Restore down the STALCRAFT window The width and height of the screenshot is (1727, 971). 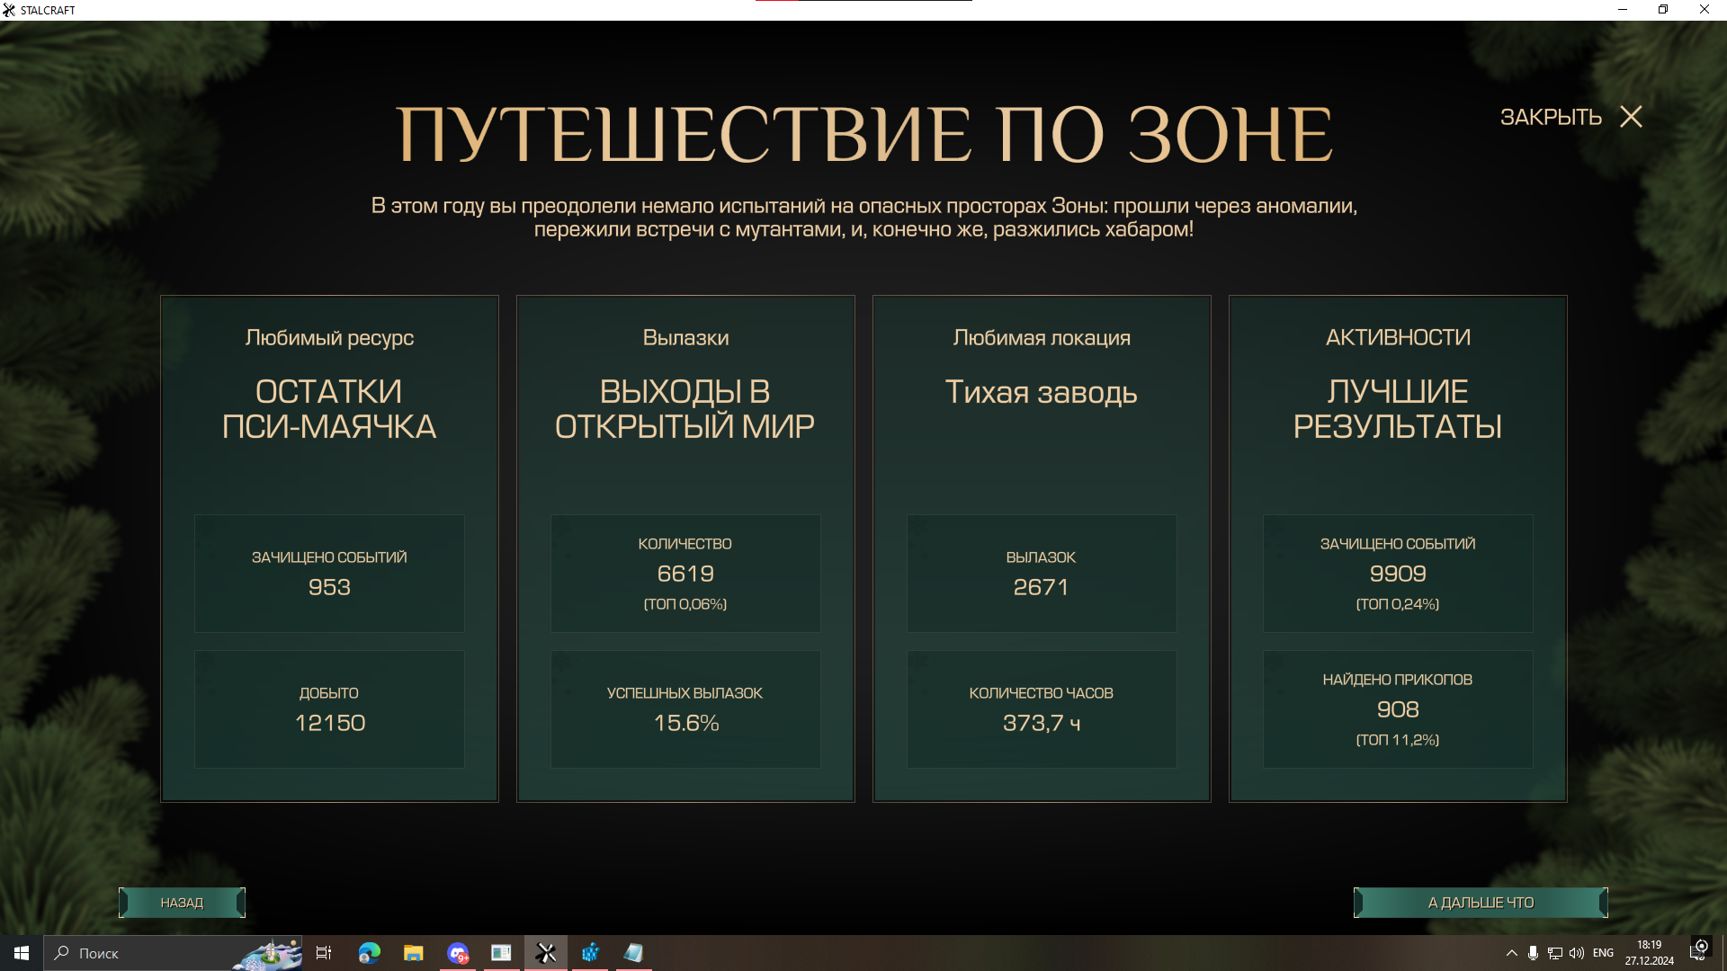coord(1663,10)
